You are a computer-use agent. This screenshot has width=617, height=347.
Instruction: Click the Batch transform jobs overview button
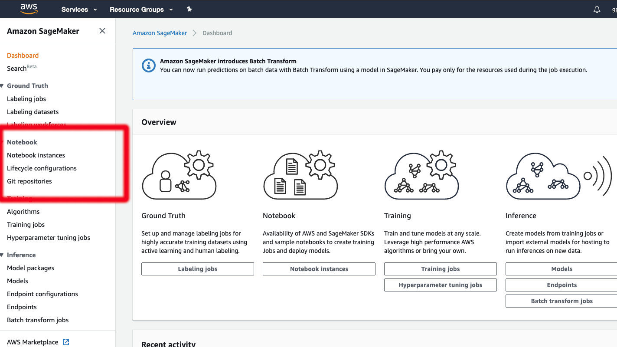tap(562, 301)
